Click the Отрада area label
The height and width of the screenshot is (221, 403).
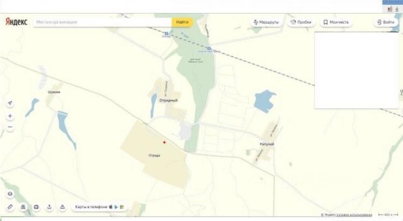[x=154, y=156]
